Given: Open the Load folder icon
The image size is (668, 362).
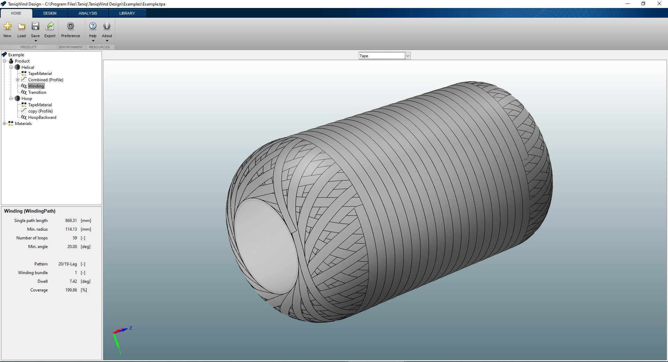Looking at the screenshot, I should [22, 26].
